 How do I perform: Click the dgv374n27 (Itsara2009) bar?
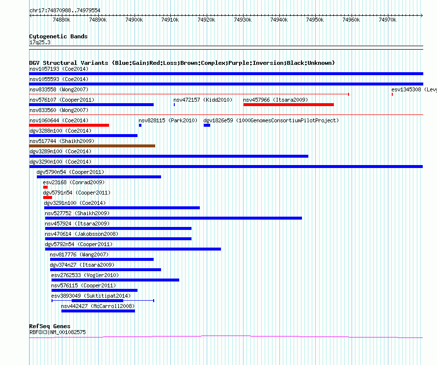point(106,270)
